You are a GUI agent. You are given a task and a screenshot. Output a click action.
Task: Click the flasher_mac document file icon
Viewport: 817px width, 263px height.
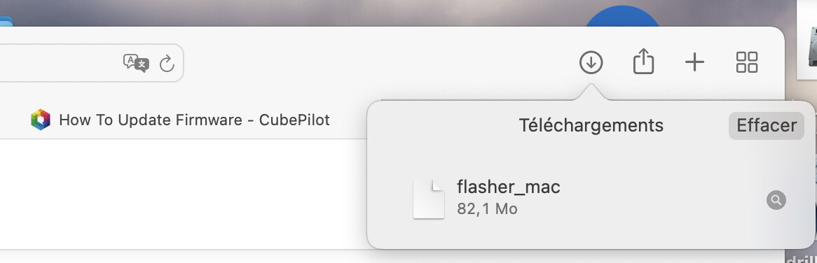pos(429,199)
